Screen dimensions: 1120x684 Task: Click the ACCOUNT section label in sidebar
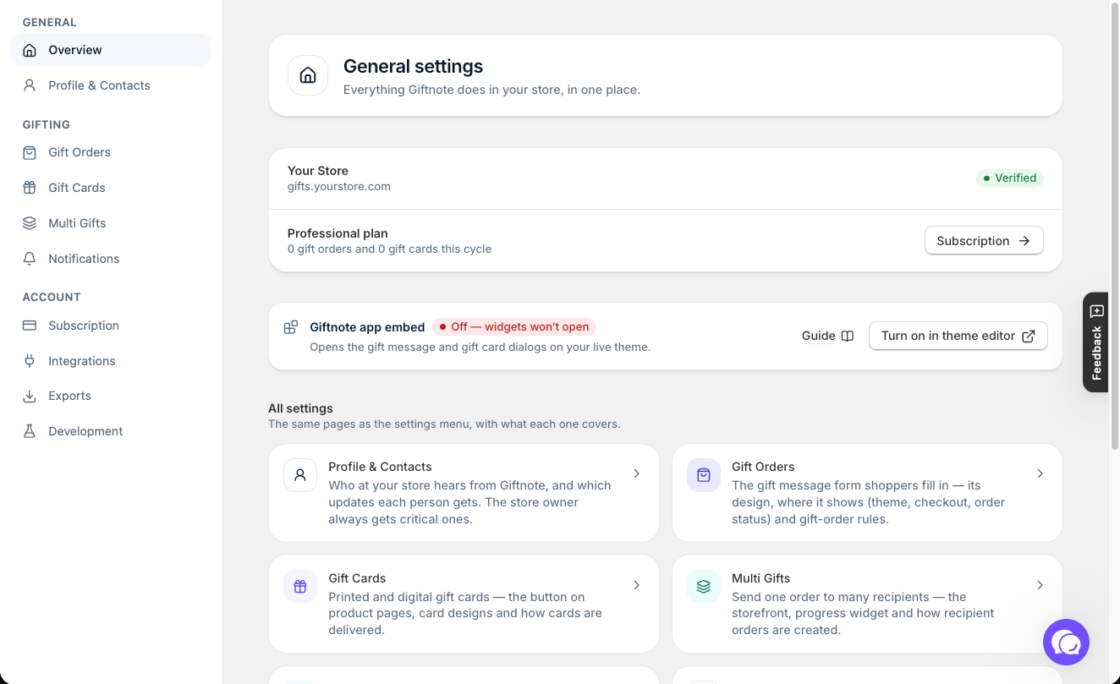52,298
